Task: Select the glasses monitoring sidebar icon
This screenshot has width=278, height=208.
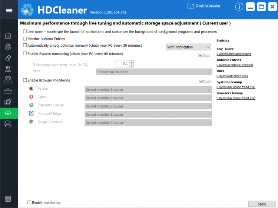Action: 9,113
